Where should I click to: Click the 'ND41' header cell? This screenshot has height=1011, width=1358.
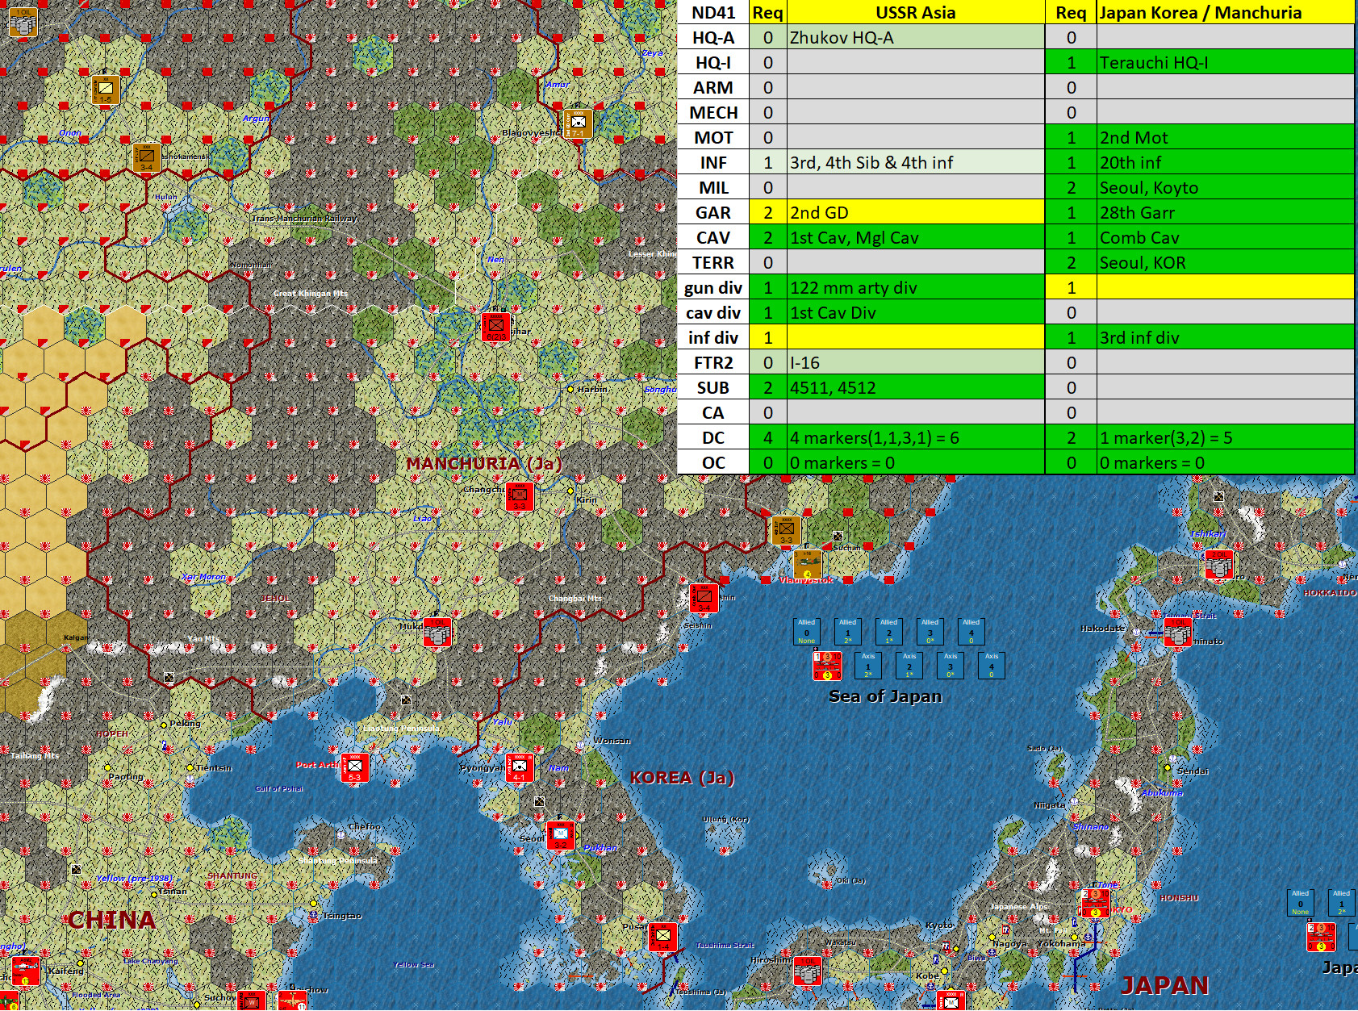click(x=713, y=12)
